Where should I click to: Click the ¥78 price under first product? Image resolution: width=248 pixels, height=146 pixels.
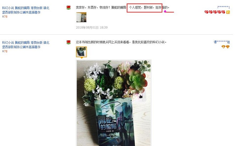(x=5, y=17)
